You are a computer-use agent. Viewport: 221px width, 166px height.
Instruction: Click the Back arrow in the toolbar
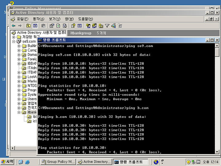point(14,26)
